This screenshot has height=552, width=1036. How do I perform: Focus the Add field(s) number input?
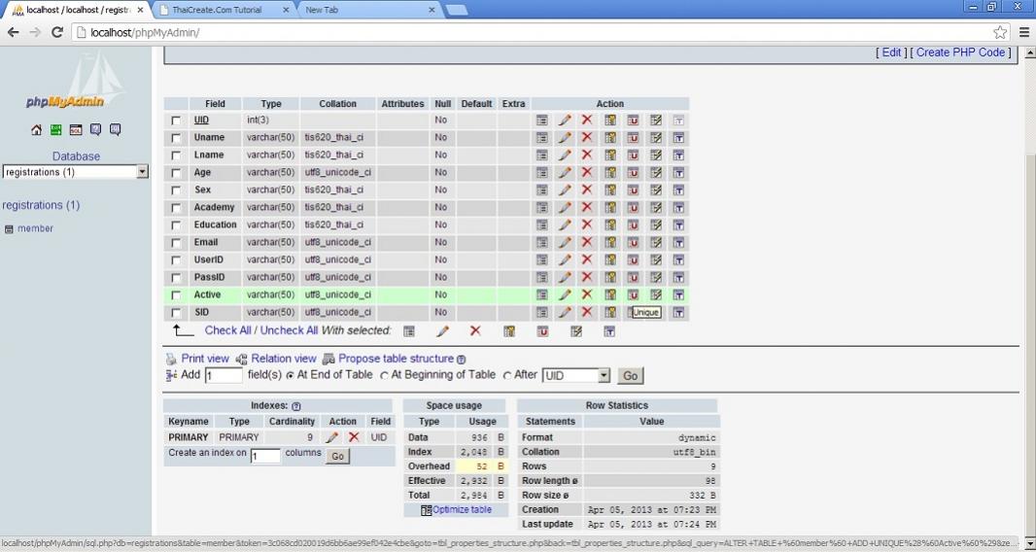pos(224,375)
